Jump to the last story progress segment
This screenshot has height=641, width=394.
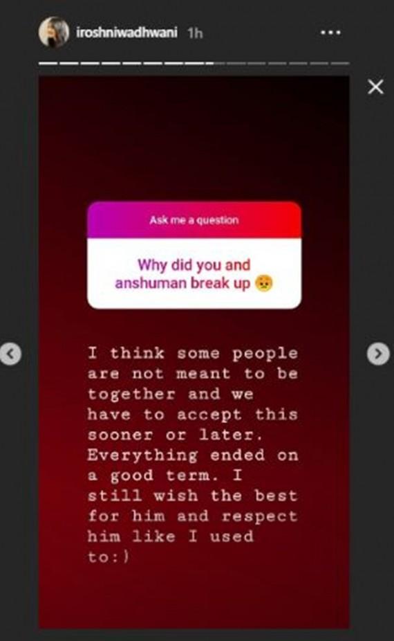pos(339,64)
